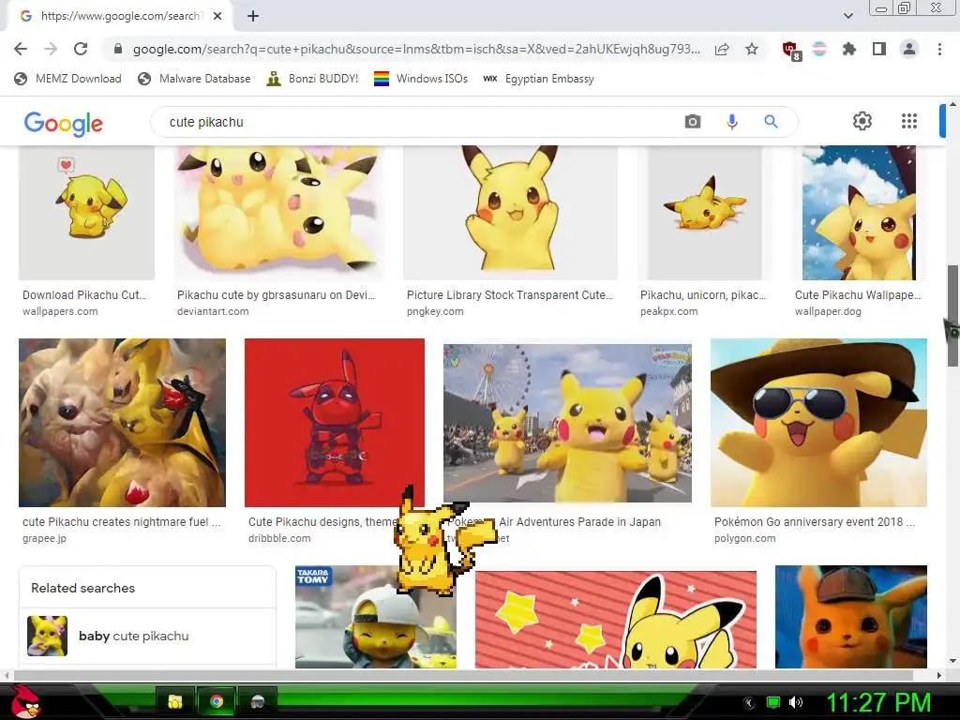Open the third taskbar application icon
Screen dimensions: 960x720
[257, 701]
